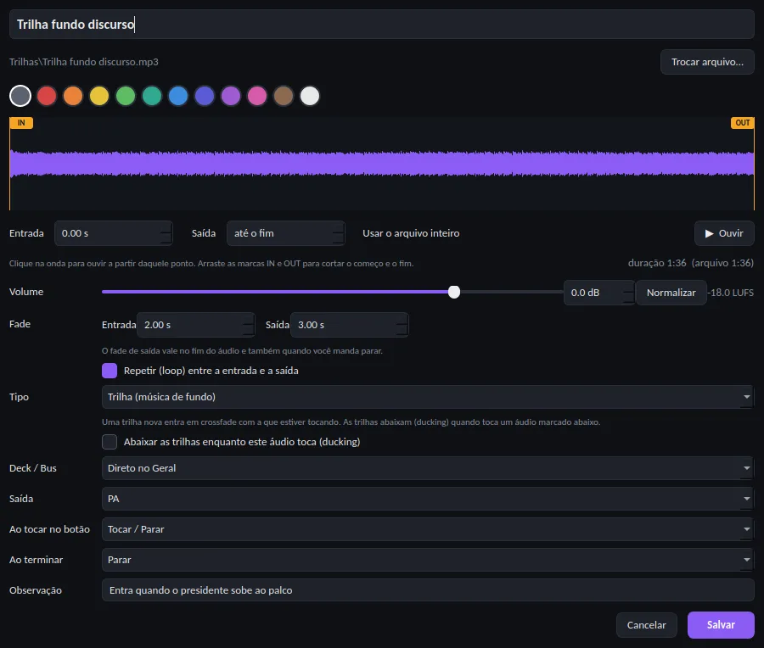Image resolution: width=764 pixels, height=648 pixels.
Task: Click 'Usar o arquivo inteiro'
Action: [411, 233]
